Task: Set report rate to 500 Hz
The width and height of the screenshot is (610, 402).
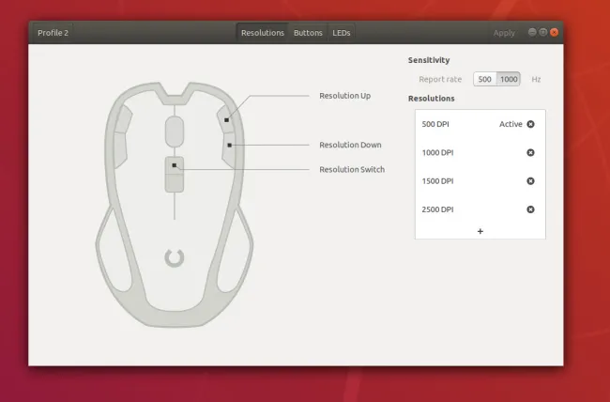Action: 485,79
